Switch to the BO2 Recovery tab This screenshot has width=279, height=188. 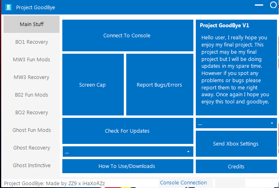[32, 113]
